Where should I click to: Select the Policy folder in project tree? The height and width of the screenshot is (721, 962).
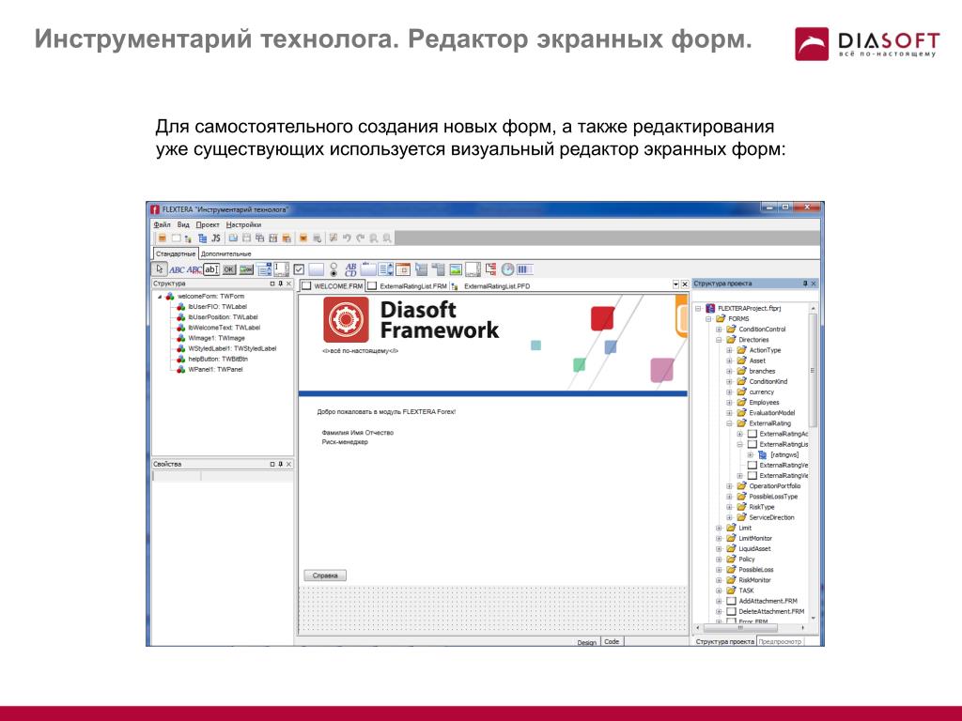[x=747, y=560]
